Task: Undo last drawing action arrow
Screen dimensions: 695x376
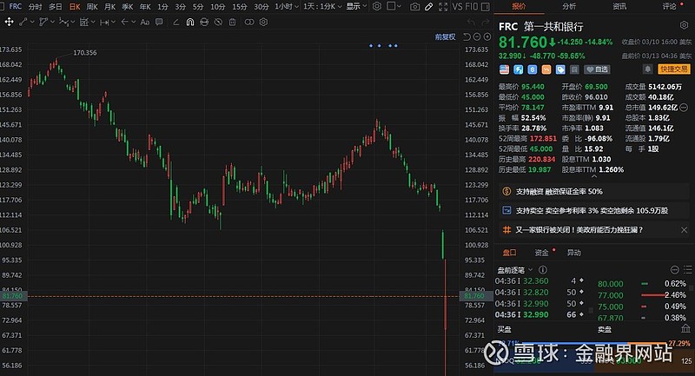Action: coord(471,23)
